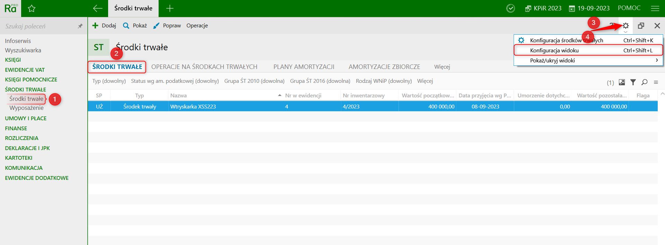665x245 pixels.
Task: Switch to AMORTYZACJE ZBIORCZE tab
Action: click(x=384, y=67)
